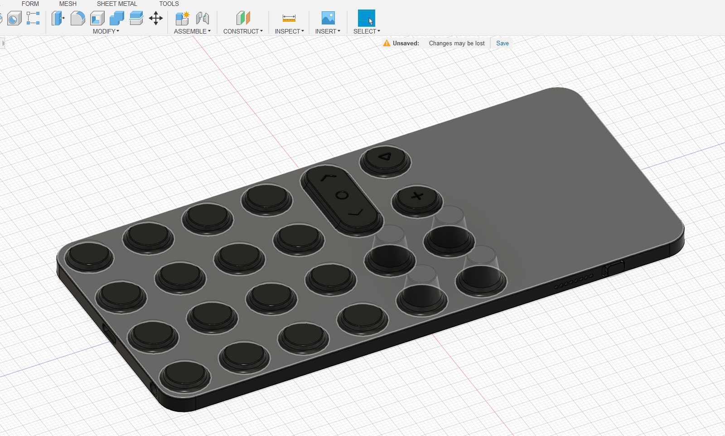Activate the Select window tool icon
725x436 pixels.
point(367,18)
